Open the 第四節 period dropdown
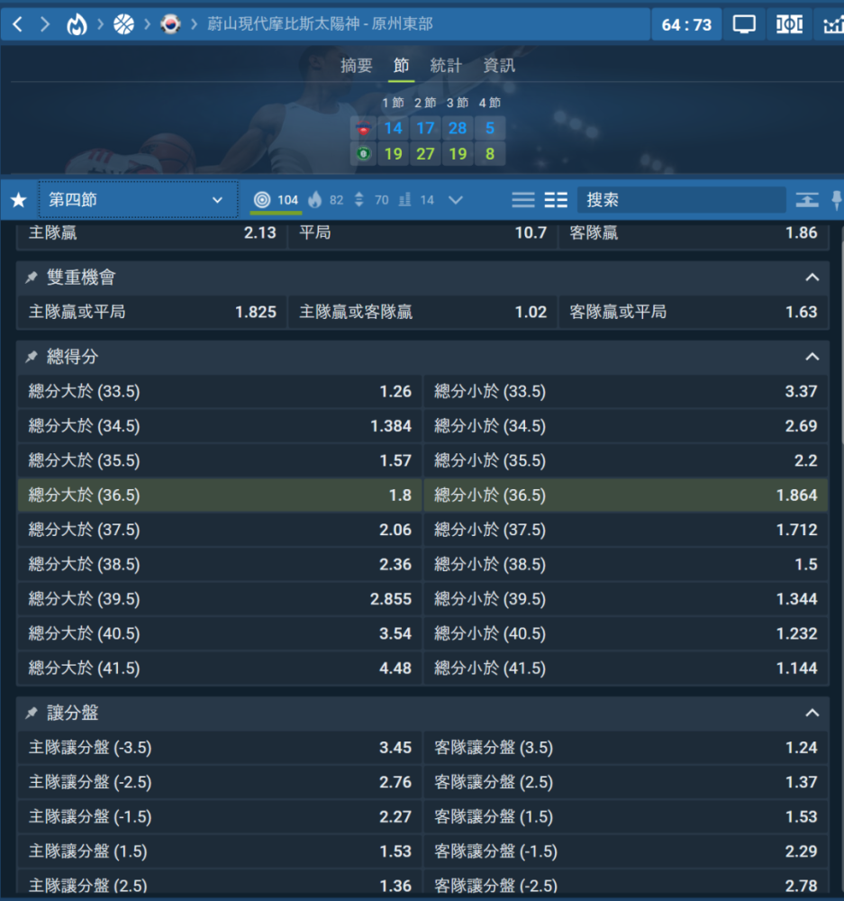This screenshot has height=901, width=844. coord(138,200)
